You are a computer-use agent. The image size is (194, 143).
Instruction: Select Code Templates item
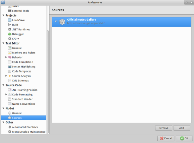click(22, 71)
